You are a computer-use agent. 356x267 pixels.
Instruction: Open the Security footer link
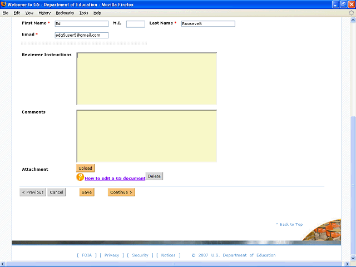pyautogui.click(x=140, y=255)
